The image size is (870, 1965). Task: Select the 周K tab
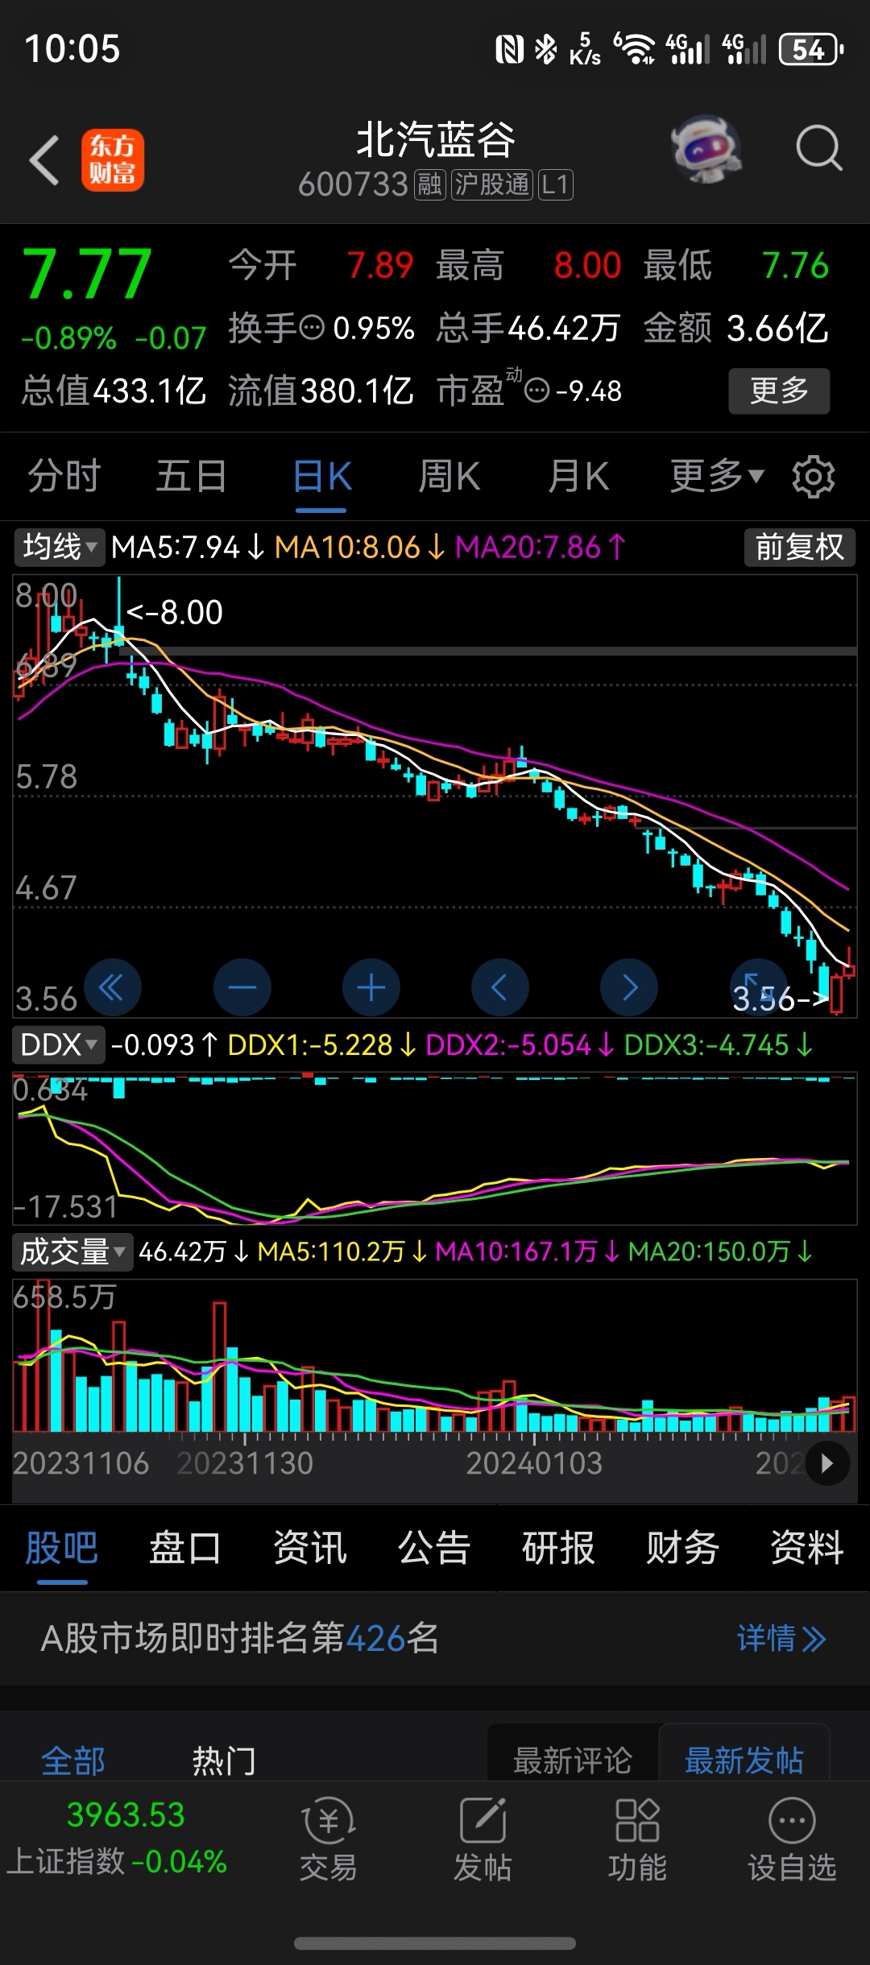(449, 476)
